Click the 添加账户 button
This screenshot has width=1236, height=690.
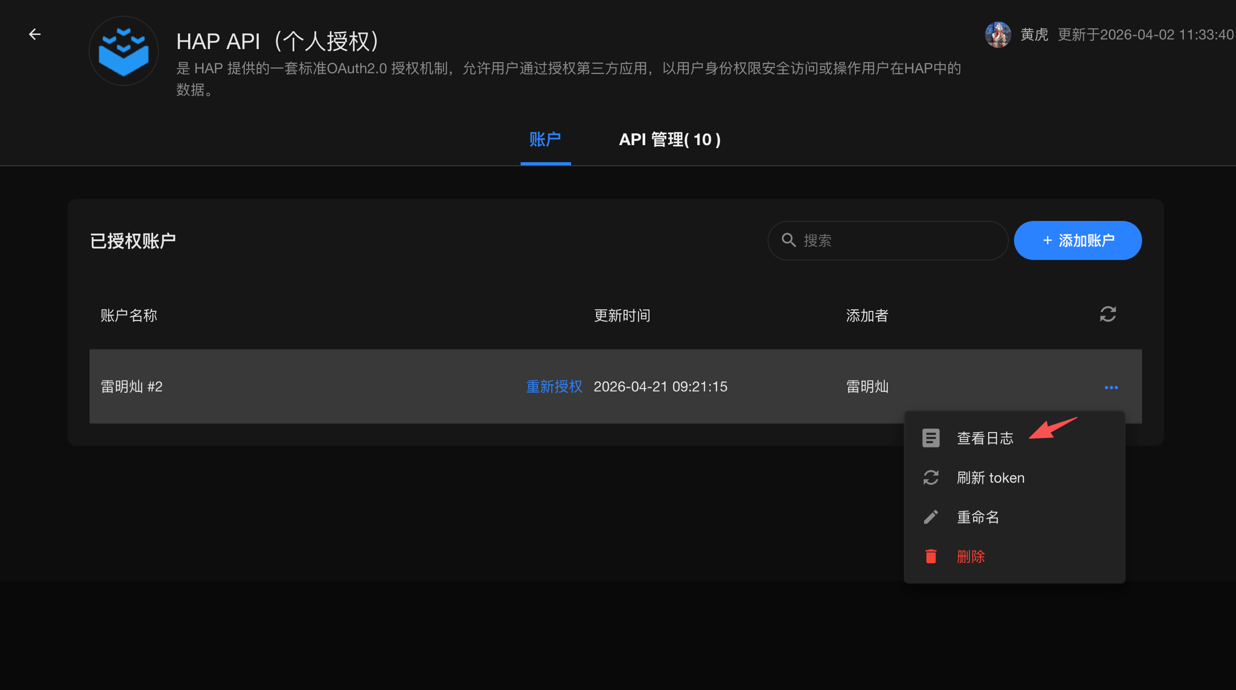pos(1078,240)
